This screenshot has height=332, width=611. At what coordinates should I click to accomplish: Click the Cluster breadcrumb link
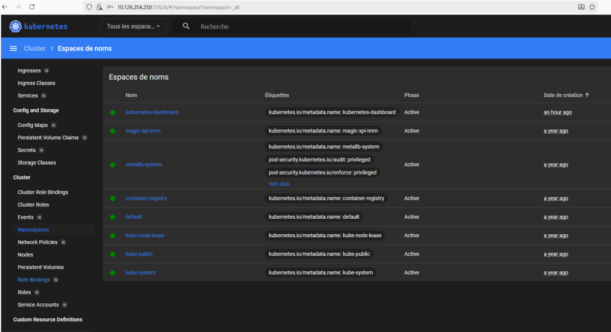35,48
